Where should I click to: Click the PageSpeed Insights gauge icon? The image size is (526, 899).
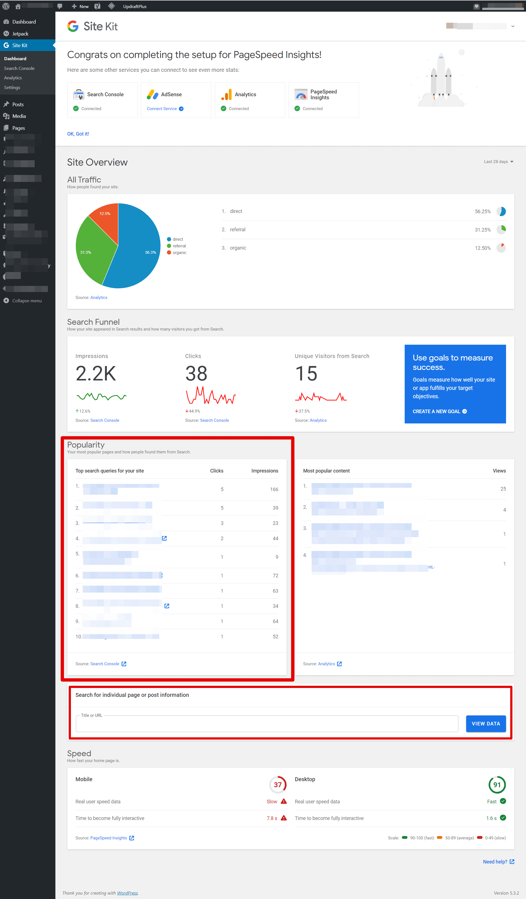301,95
